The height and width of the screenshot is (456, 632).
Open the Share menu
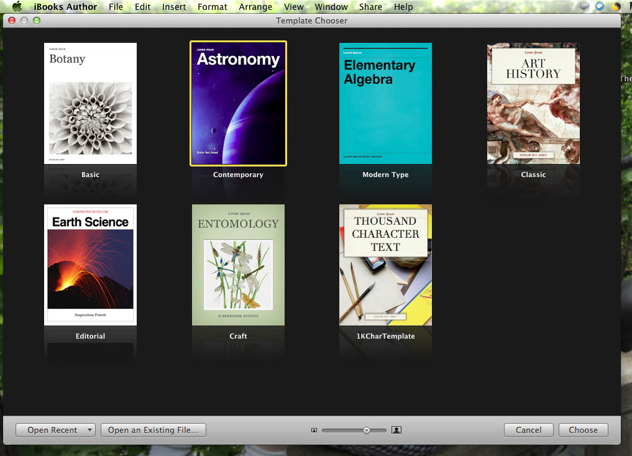click(x=371, y=7)
